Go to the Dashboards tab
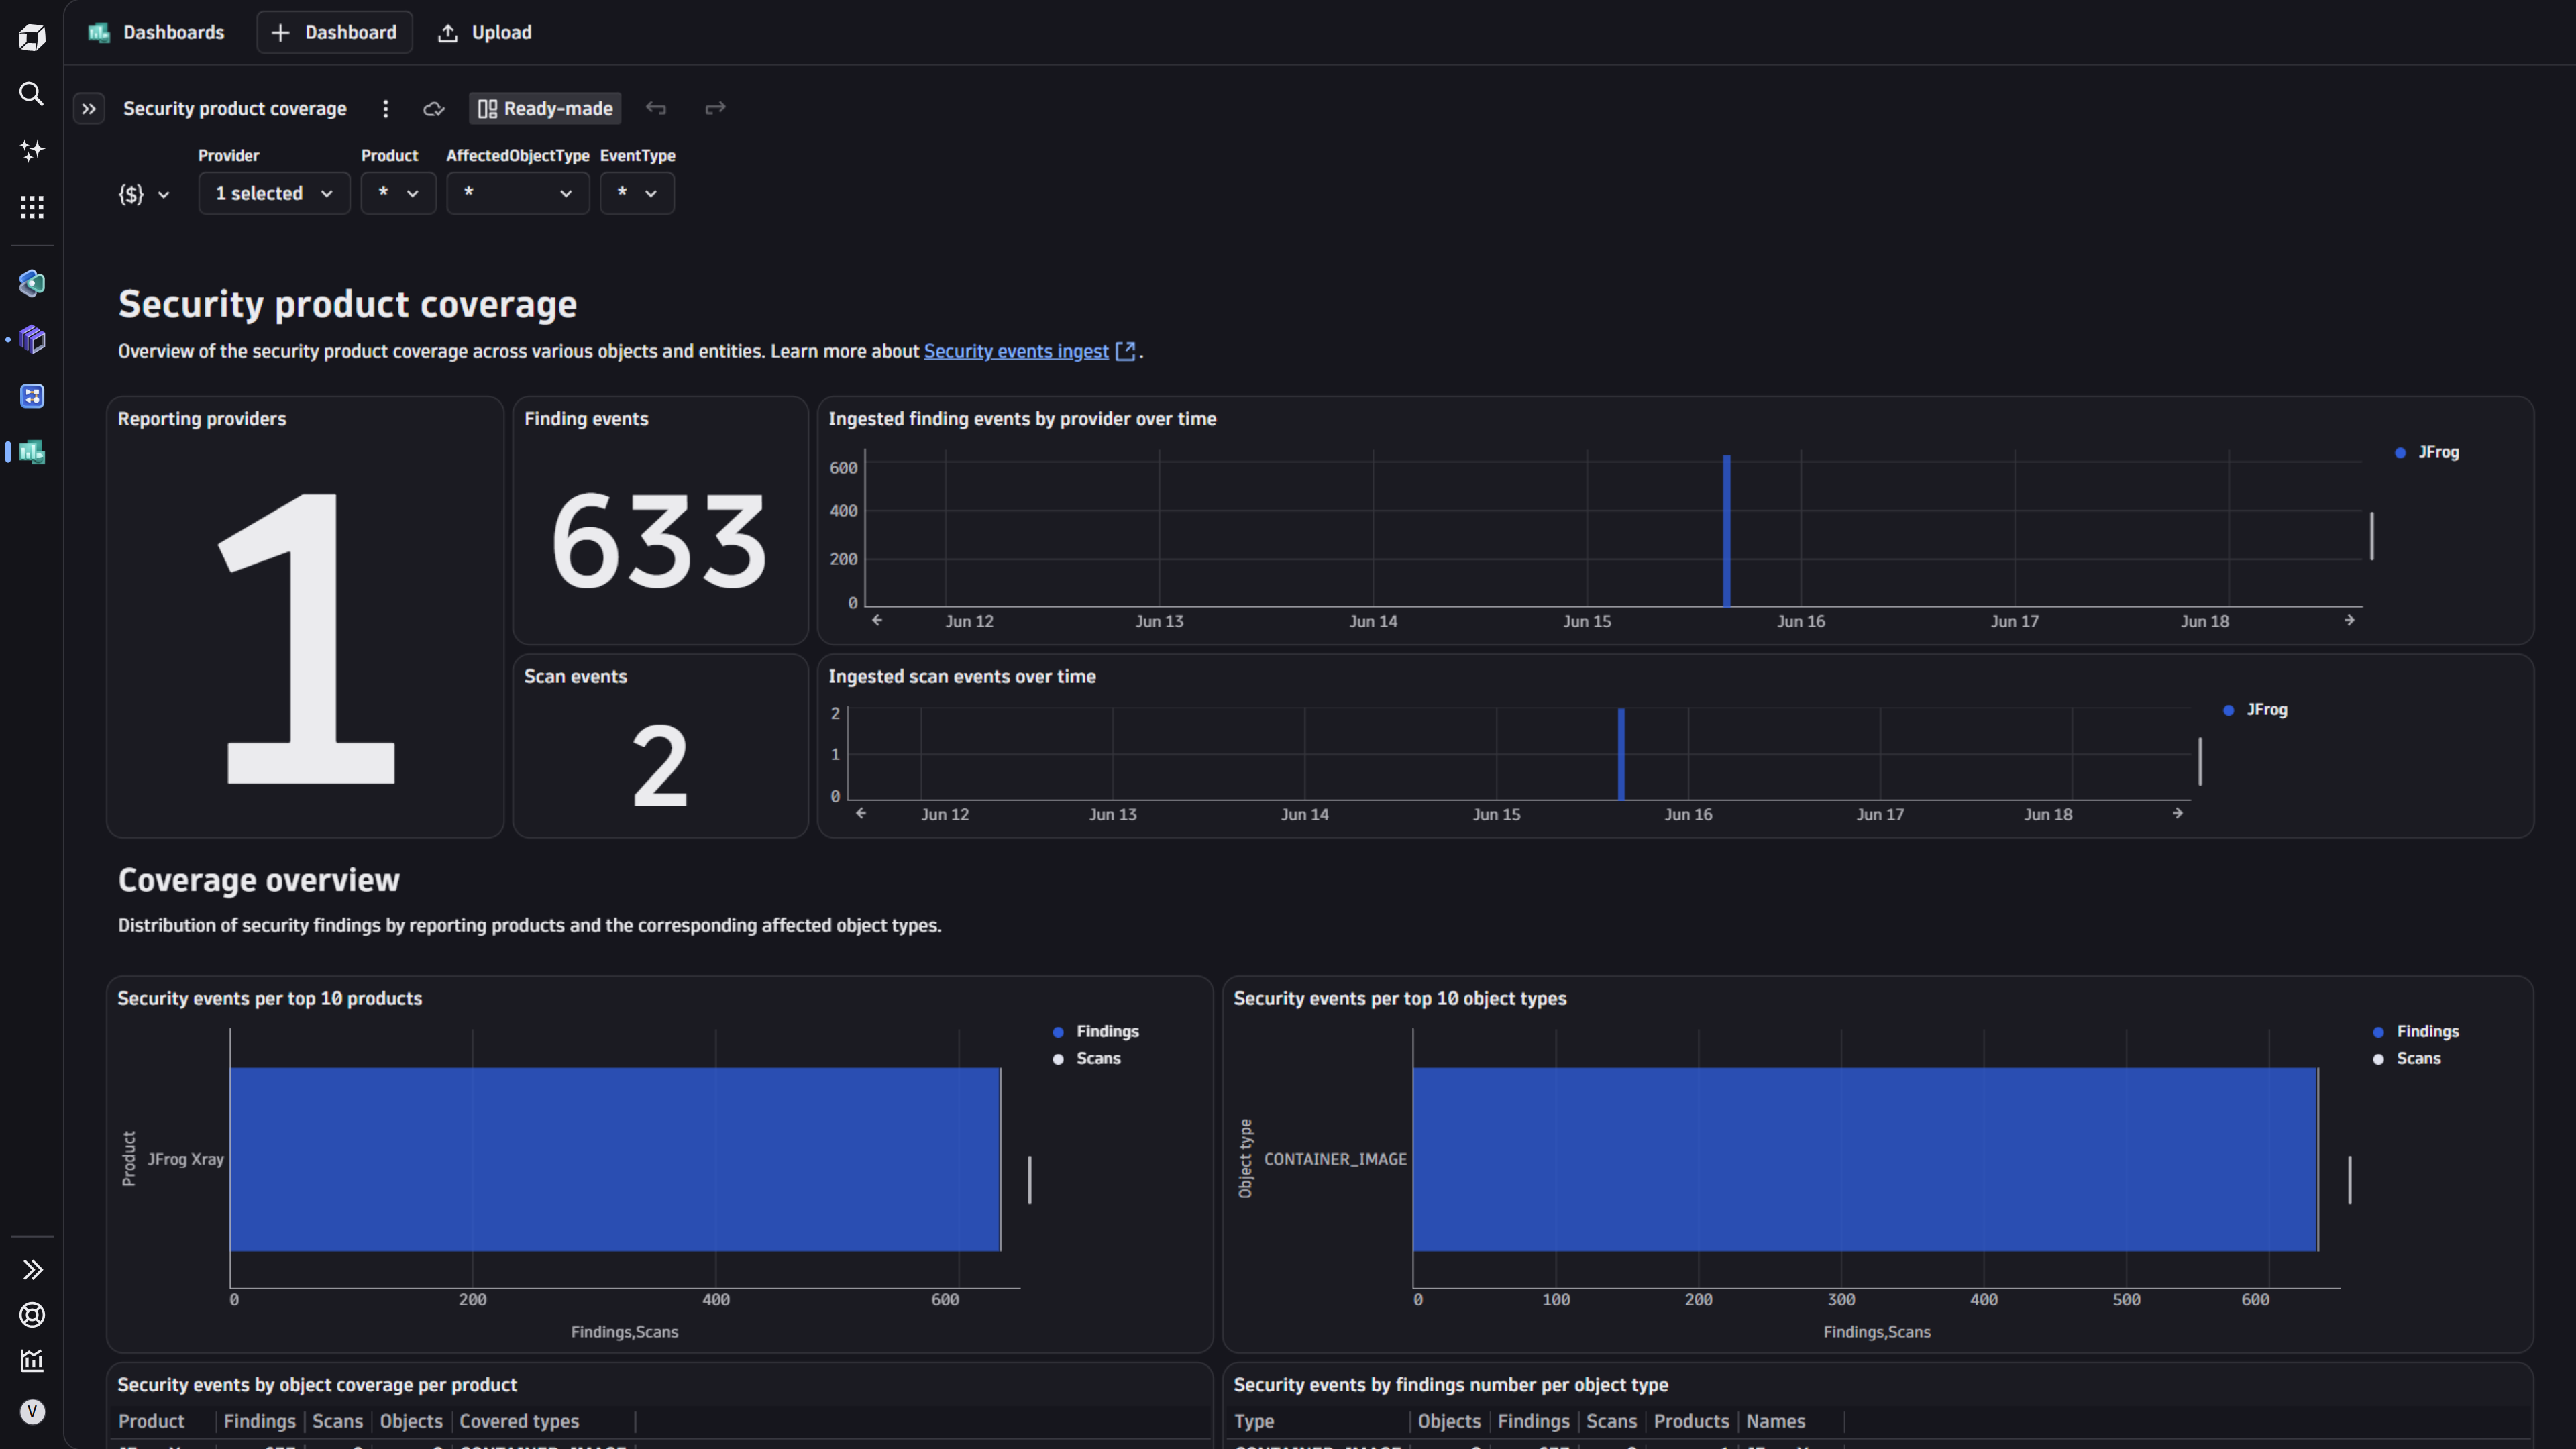 [x=156, y=33]
